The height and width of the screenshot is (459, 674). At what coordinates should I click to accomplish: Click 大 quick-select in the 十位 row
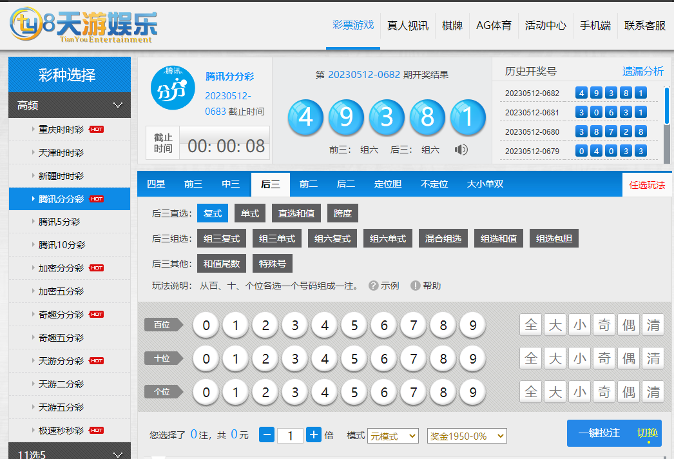tap(555, 358)
